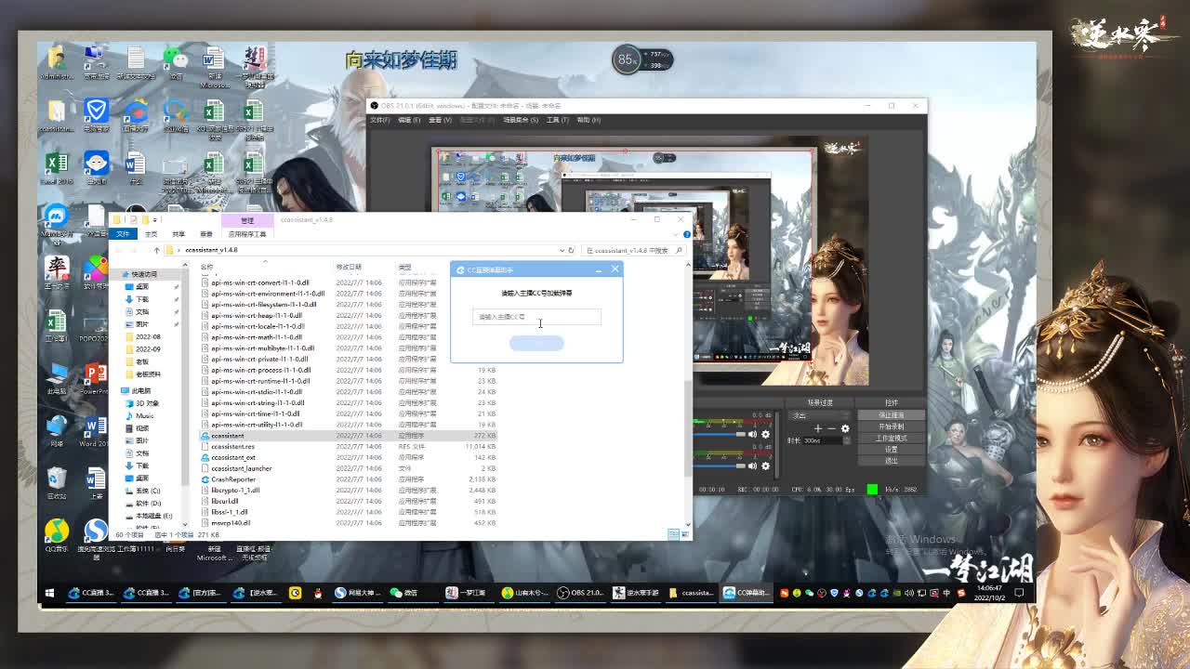Image resolution: width=1190 pixels, height=669 pixels.
Task: Open 查看(V) menu in OBS
Action: (440, 120)
